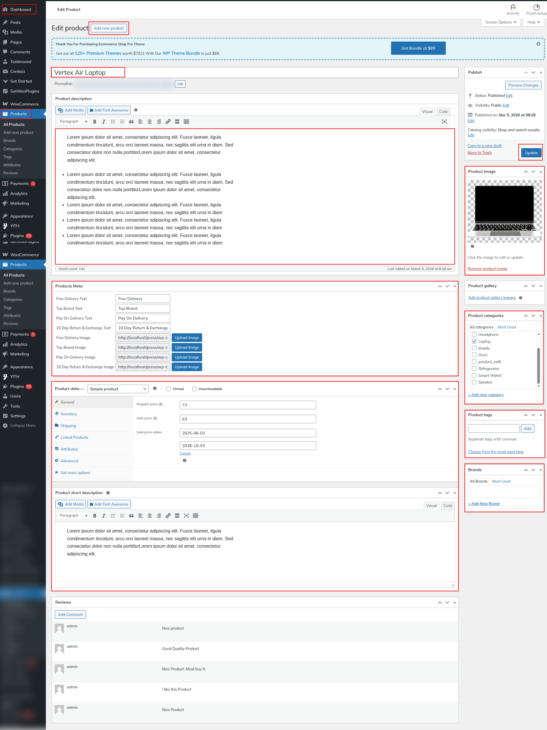Click the Update button
547x730 pixels.
point(531,153)
